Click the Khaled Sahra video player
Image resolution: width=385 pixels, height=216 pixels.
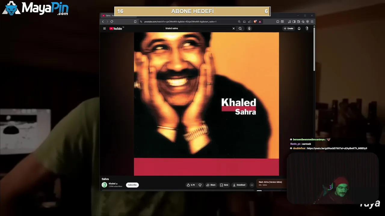(x=206, y=104)
